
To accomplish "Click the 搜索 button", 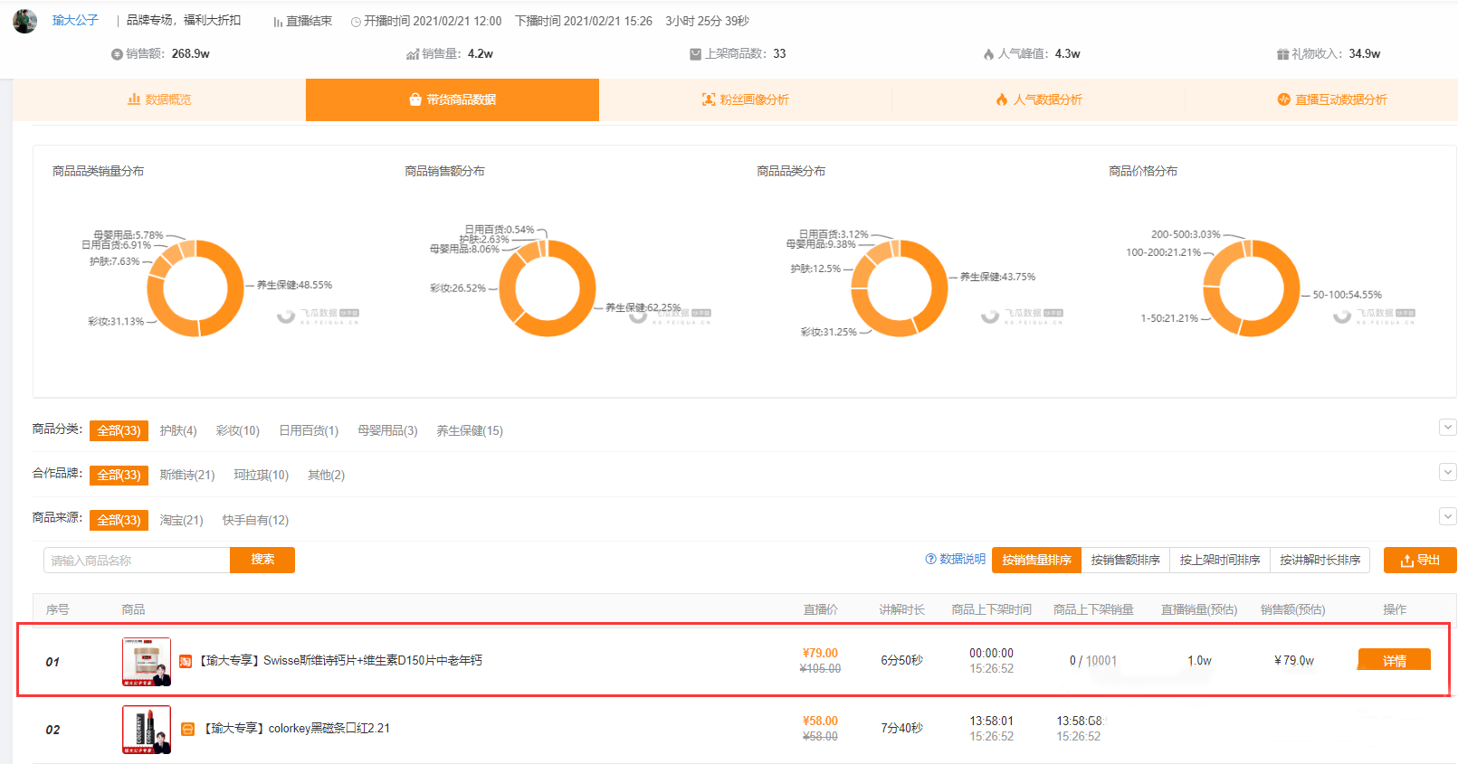I will pos(262,560).
